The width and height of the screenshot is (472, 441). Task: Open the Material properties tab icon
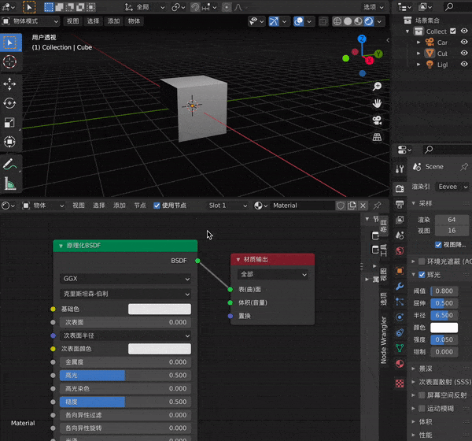(x=400, y=364)
